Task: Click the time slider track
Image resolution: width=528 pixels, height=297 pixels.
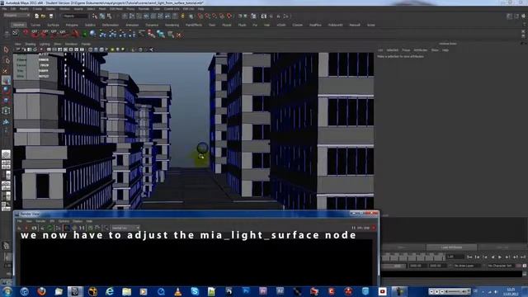Action: (x=413, y=257)
